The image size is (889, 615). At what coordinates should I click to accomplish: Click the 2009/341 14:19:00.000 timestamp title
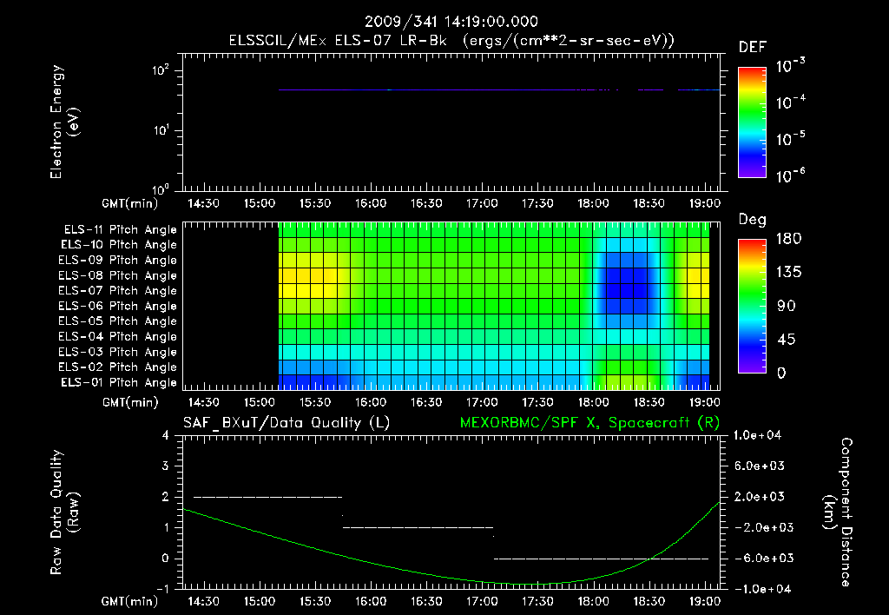(451, 22)
